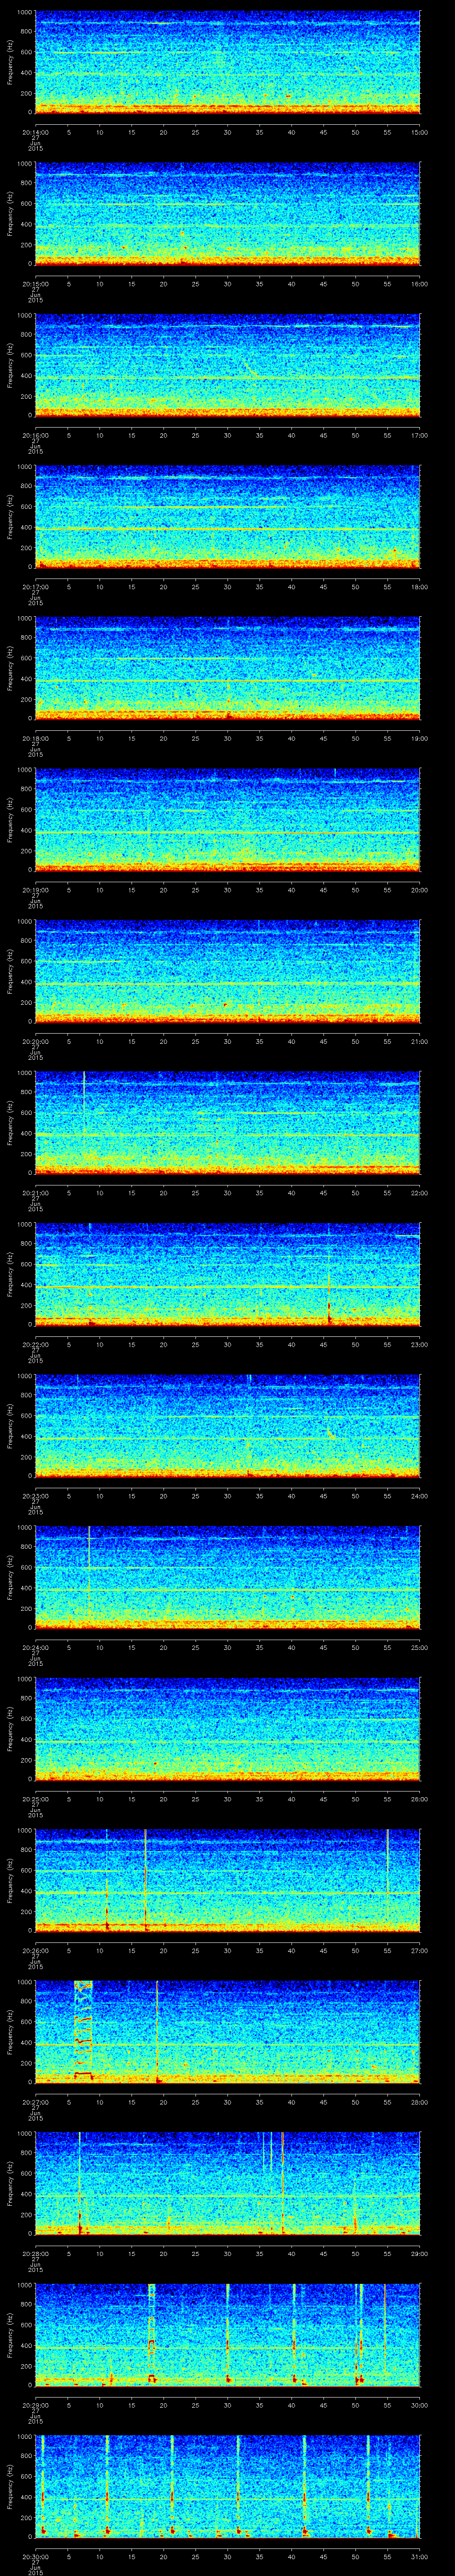Viewport: 455px width, 2576px height.
Task: Click the spectrogram panel starting at 20:23:00
Action: [228, 1426]
